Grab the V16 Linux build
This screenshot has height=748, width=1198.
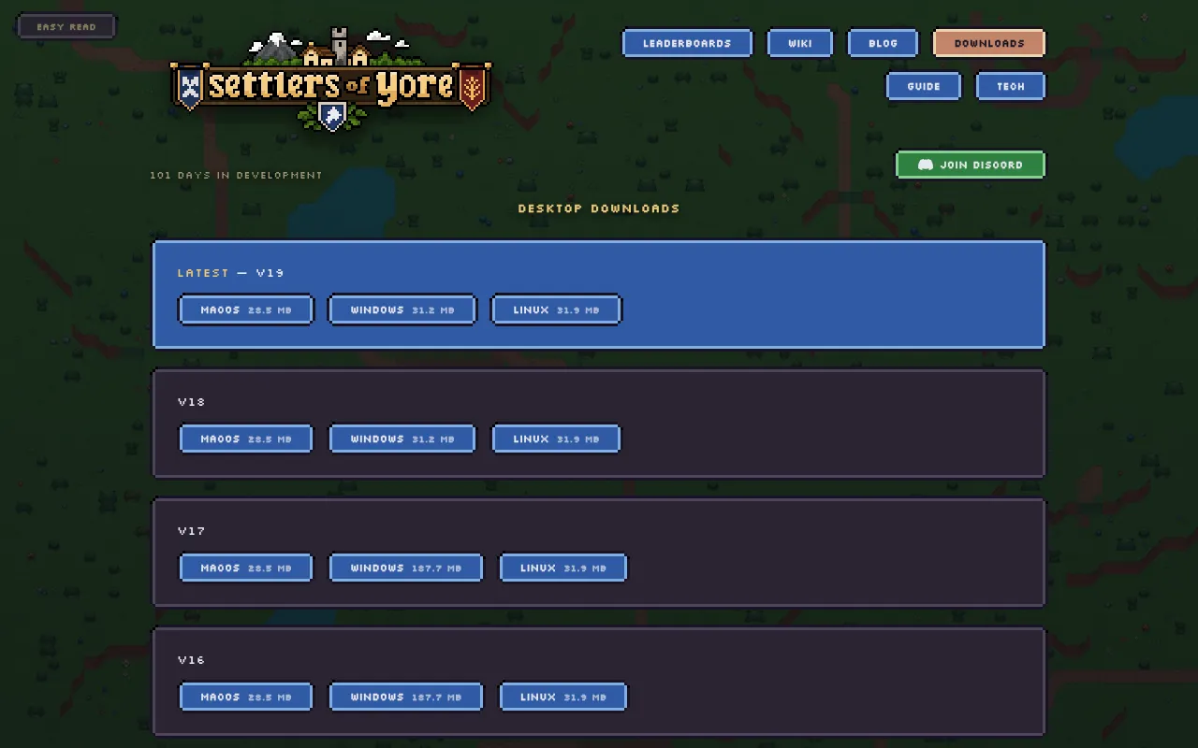[x=563, y=697]
